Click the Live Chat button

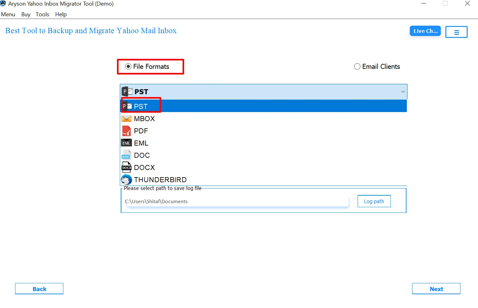click(x=425, y=31)
